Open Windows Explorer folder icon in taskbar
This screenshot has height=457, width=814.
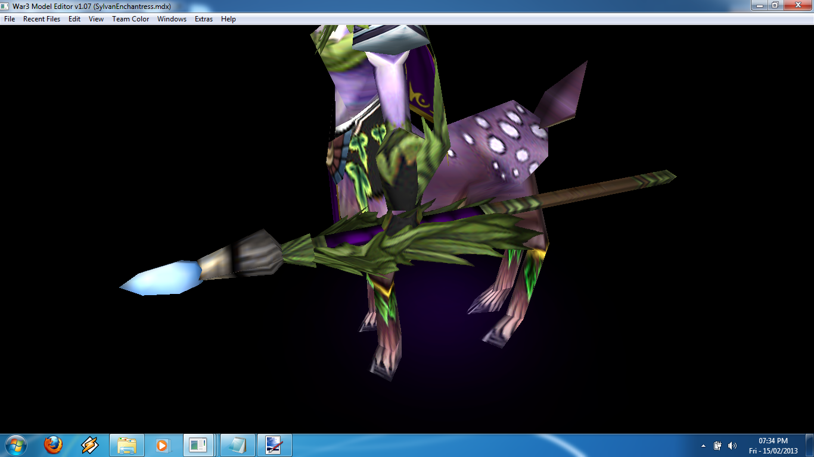click(127, 445)
